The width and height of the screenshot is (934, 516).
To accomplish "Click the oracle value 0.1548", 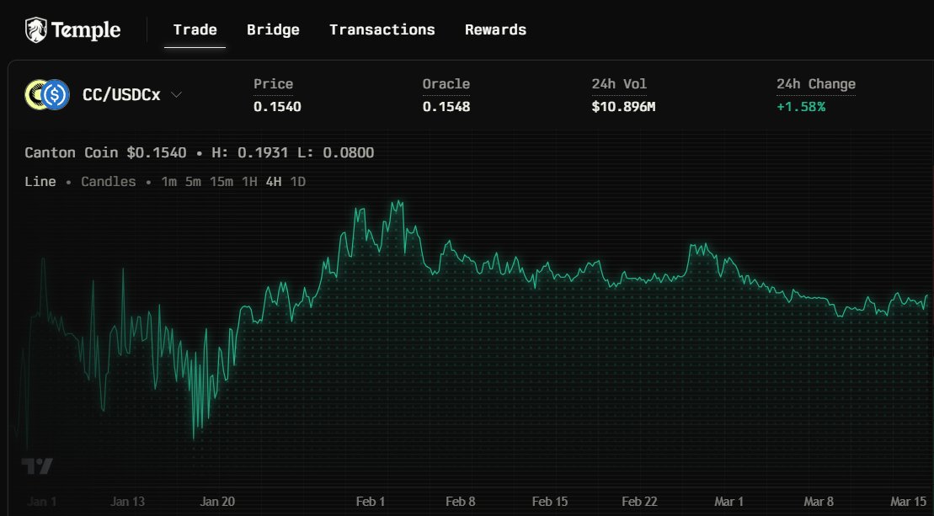I will [x=446, y=107].
